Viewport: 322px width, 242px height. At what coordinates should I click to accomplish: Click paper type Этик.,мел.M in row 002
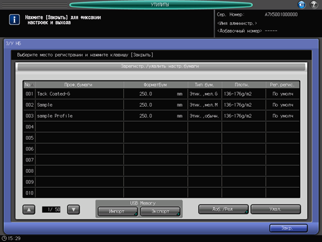click(204, 105)
